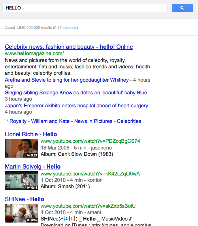Focus the search box containing HELLO
This screenshot has width=198, height=226.
click(85, 8)
